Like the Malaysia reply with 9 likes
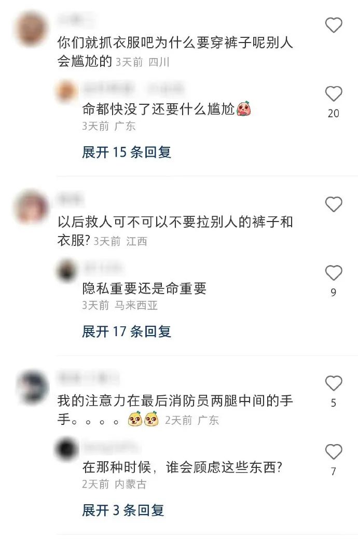The width and height of the screenshot is (358, 539). click(x=334, y=272)
